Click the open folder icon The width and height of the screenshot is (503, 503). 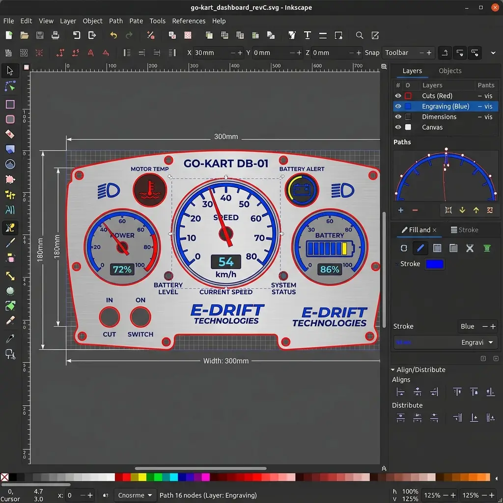click(25, 35)
